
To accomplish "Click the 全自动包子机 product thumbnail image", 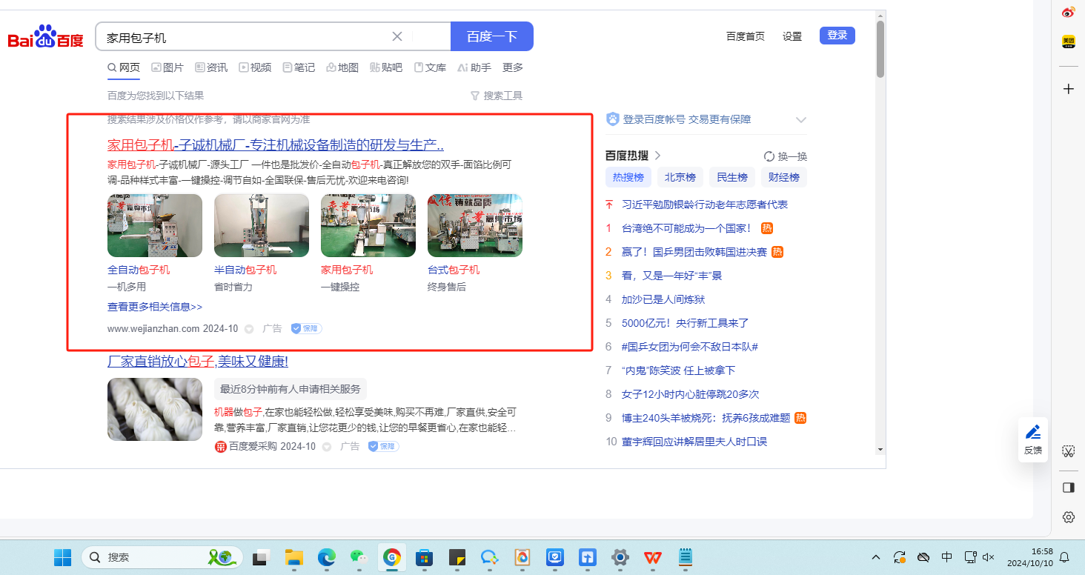I will [155, 225].
